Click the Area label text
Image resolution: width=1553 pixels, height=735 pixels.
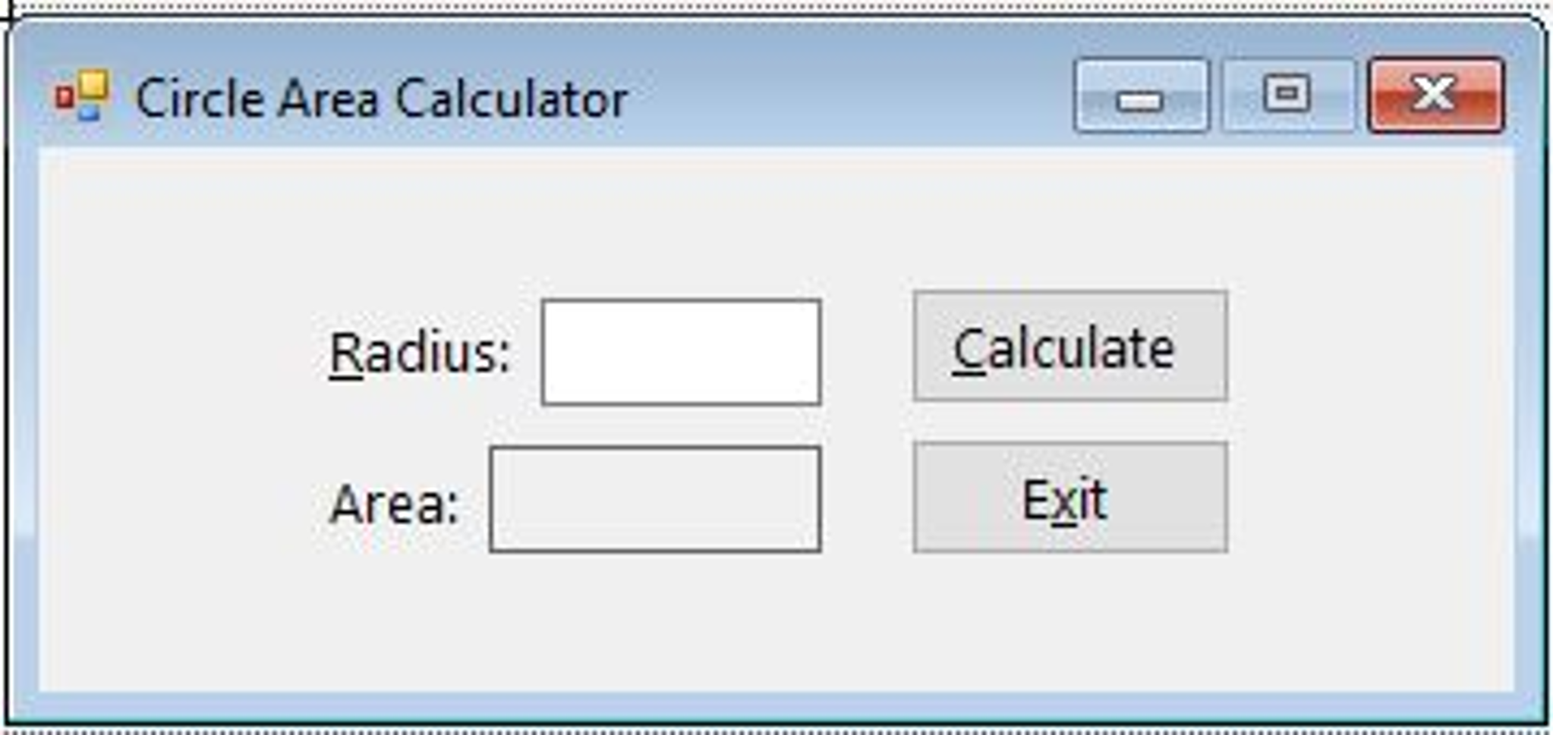coord(395,504)
